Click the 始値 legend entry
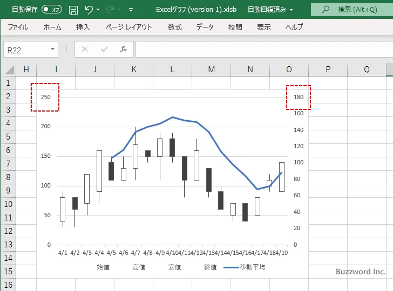The image size is (393, 291). [103, 267]
